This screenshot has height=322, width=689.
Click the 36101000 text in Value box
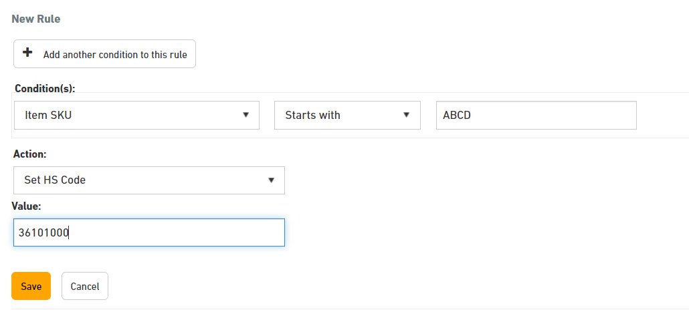43,232
